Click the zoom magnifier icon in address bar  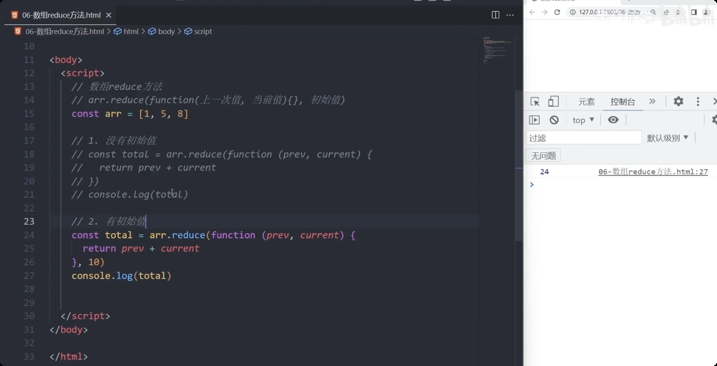654,12
